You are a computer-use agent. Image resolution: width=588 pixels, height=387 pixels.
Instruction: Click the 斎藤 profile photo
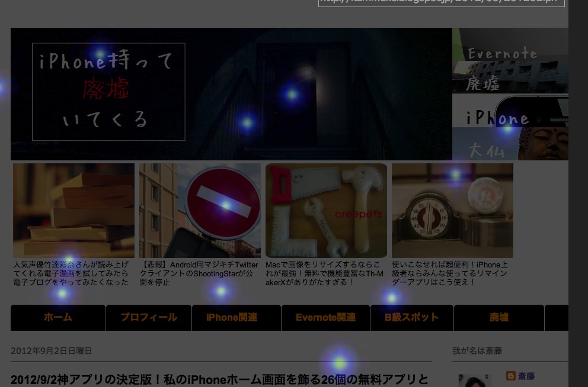click(x=475, y=380)
